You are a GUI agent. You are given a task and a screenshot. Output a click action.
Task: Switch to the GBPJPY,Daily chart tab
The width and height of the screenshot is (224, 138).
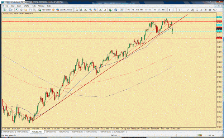tap(64, 132)
